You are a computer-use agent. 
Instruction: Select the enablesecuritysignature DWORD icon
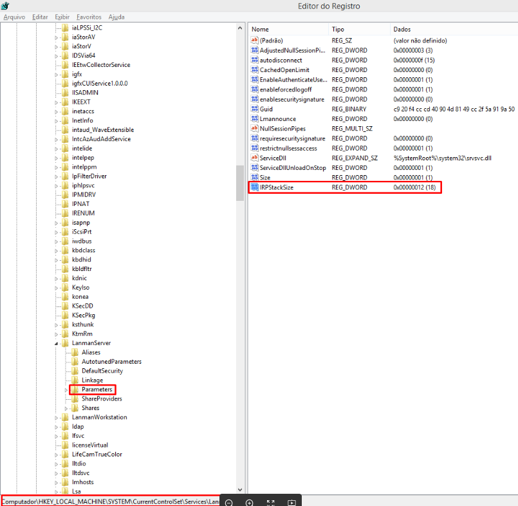(254, 99)
